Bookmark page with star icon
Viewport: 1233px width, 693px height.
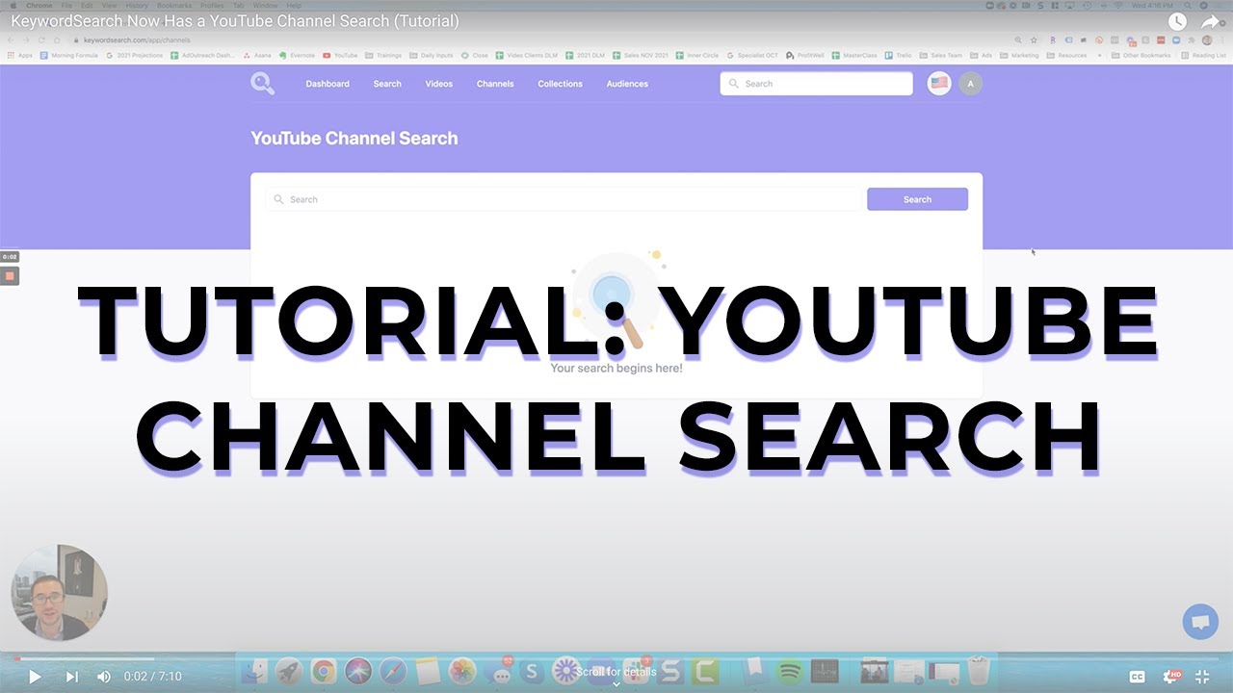pyautogui.click(x=1034, y=40)
